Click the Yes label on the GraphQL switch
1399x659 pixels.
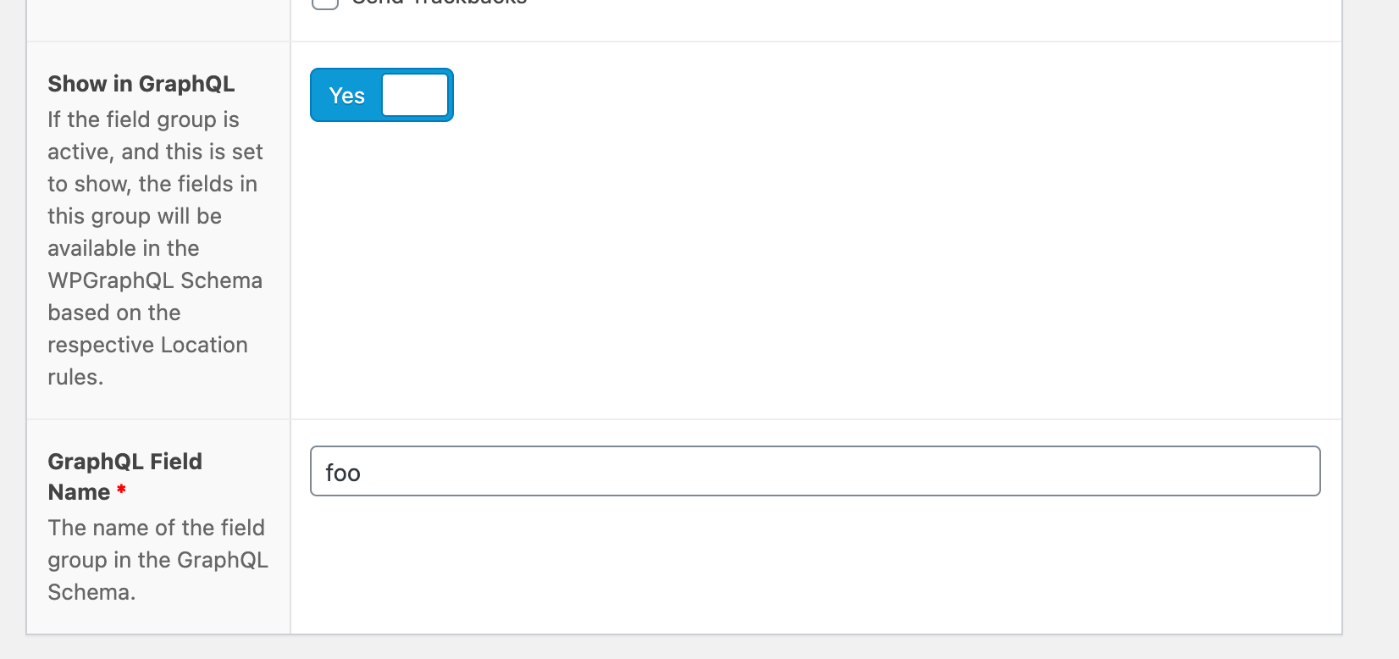click(x=347, y=96)
